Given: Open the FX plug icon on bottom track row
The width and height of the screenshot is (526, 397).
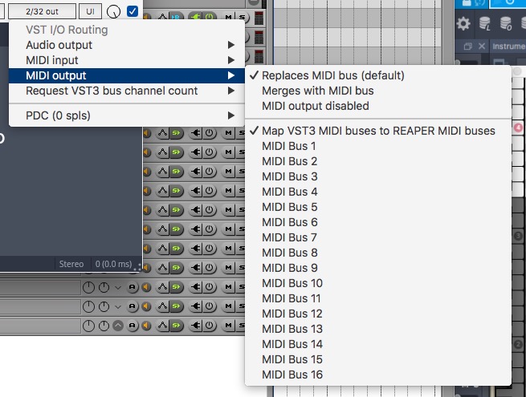Looking at the screenshot, I should [196, 326].
